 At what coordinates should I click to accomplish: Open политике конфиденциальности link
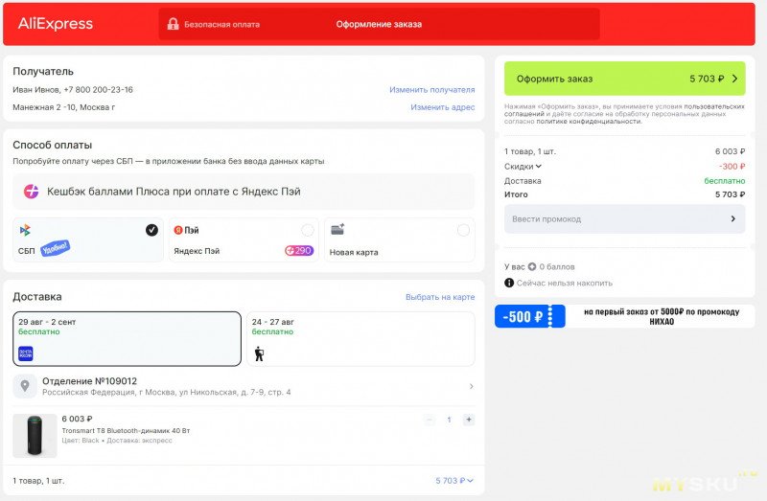589,122
